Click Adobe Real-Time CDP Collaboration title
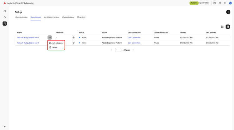234x130 pixels. tap(21, 3)
